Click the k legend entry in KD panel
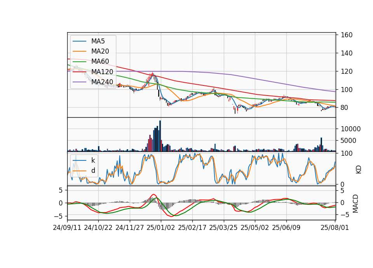The width and height of the screenshot is (373, 268). coord(93,160)
